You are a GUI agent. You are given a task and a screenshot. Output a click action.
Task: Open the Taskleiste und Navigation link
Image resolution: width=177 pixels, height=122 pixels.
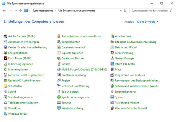tap(23, 103)
